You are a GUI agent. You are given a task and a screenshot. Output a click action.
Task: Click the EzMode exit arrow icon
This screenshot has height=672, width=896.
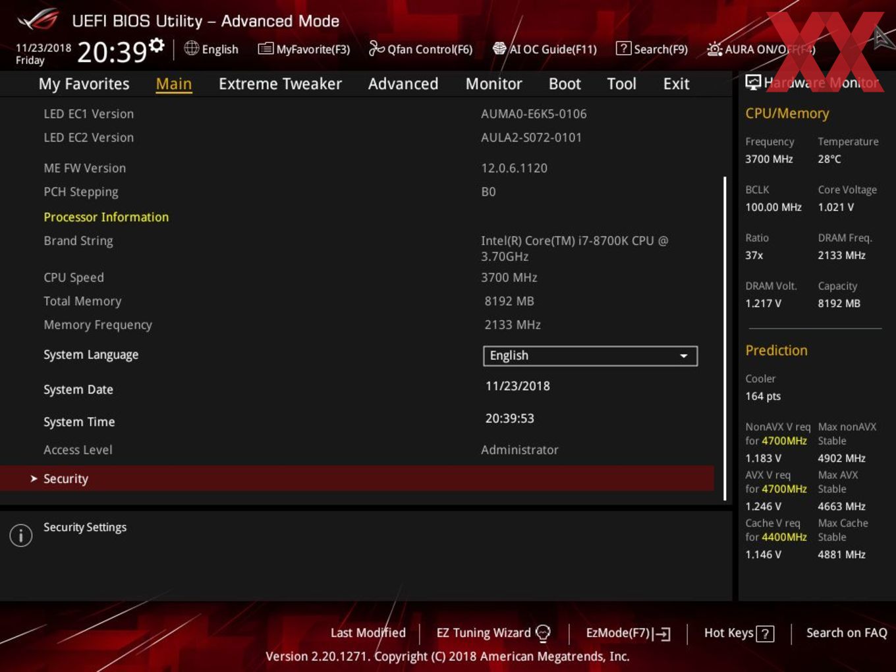click(661, 634)
